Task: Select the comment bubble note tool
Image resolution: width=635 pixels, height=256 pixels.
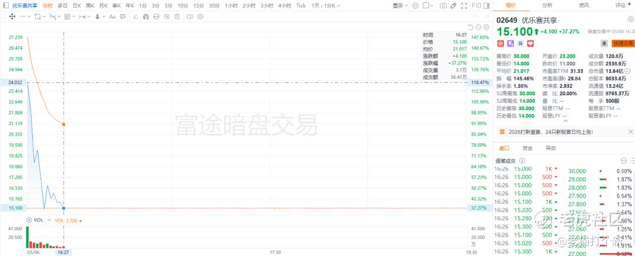Action: tap(123, 16)
